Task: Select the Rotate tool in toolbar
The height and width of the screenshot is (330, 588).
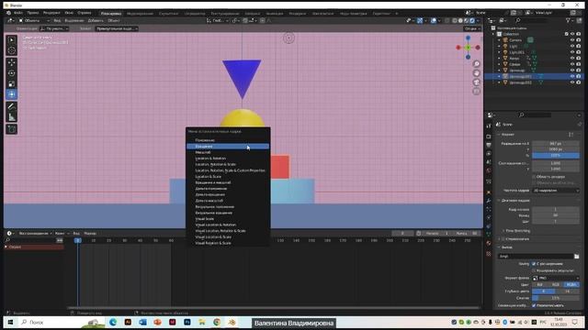Action: [12, 73]
